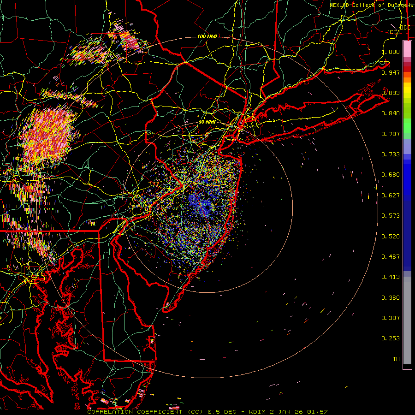This screenshot has height=415, width=415.
Task: Click the 0.893 legend label
Action: 391,93
